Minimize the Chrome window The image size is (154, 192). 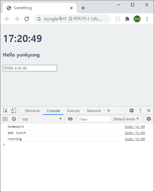click(x=118, y=5)
